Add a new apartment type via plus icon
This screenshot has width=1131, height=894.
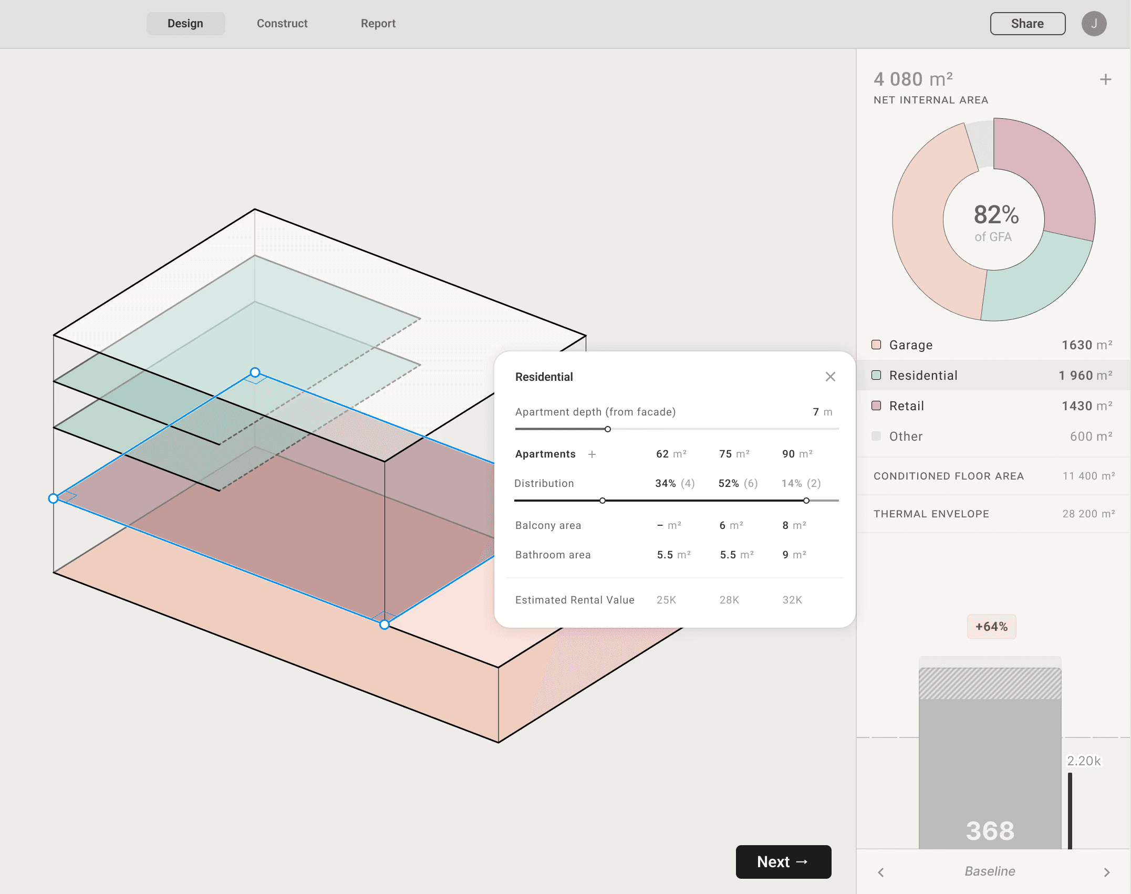(593, 454)
